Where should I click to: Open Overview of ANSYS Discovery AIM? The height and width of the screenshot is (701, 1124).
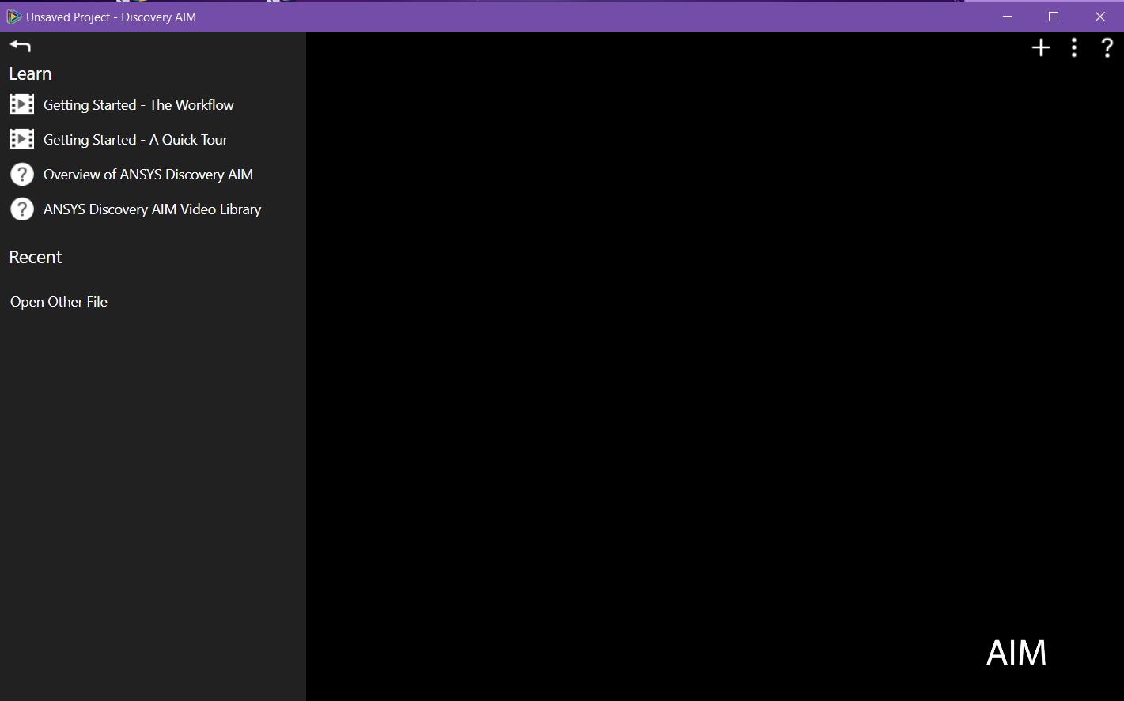[148, 175]
